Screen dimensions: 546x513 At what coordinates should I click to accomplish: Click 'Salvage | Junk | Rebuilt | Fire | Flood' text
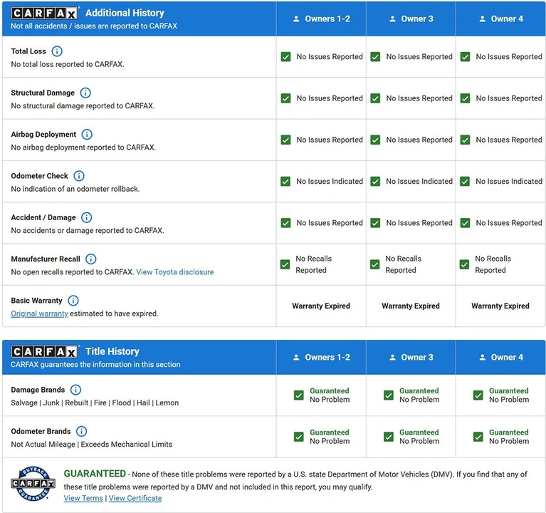(x=71, y=403)
